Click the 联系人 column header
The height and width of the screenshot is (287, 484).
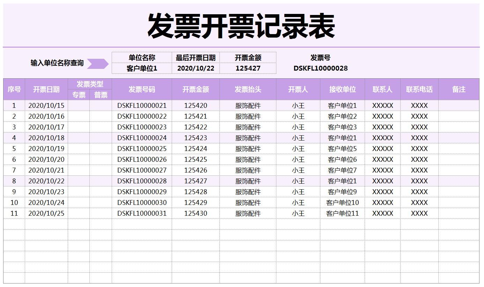click(x=383, y=89)
